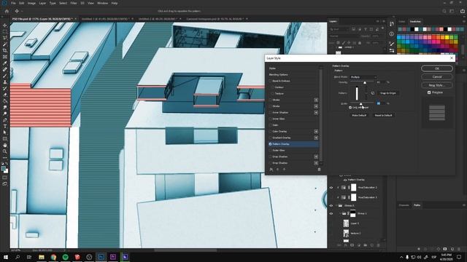The image size is (467, 262).
Task: Uncheck the Pattern Overlay checkbox
Action: click(271, 144)
